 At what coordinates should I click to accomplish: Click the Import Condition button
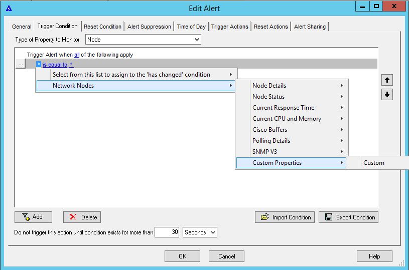[x=285, y=217]
